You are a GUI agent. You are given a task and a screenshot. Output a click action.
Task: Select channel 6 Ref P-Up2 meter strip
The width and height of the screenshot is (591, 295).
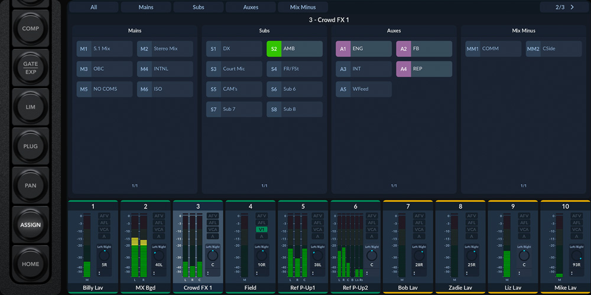[x=355, y=247]
